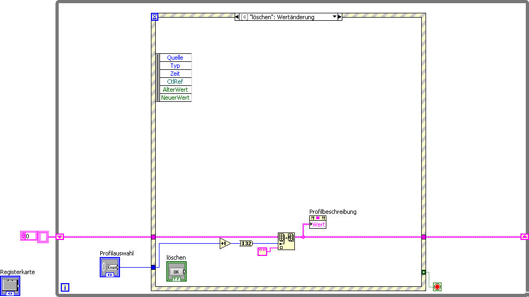This screenshot has height=297, width=529.
Task: Click the blue enum input tunnel
Action: [153, 267]
